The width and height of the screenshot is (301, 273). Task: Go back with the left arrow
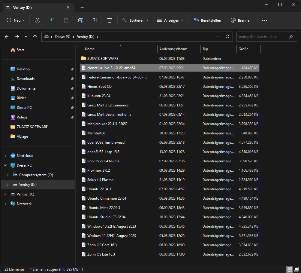coord(7,37)
